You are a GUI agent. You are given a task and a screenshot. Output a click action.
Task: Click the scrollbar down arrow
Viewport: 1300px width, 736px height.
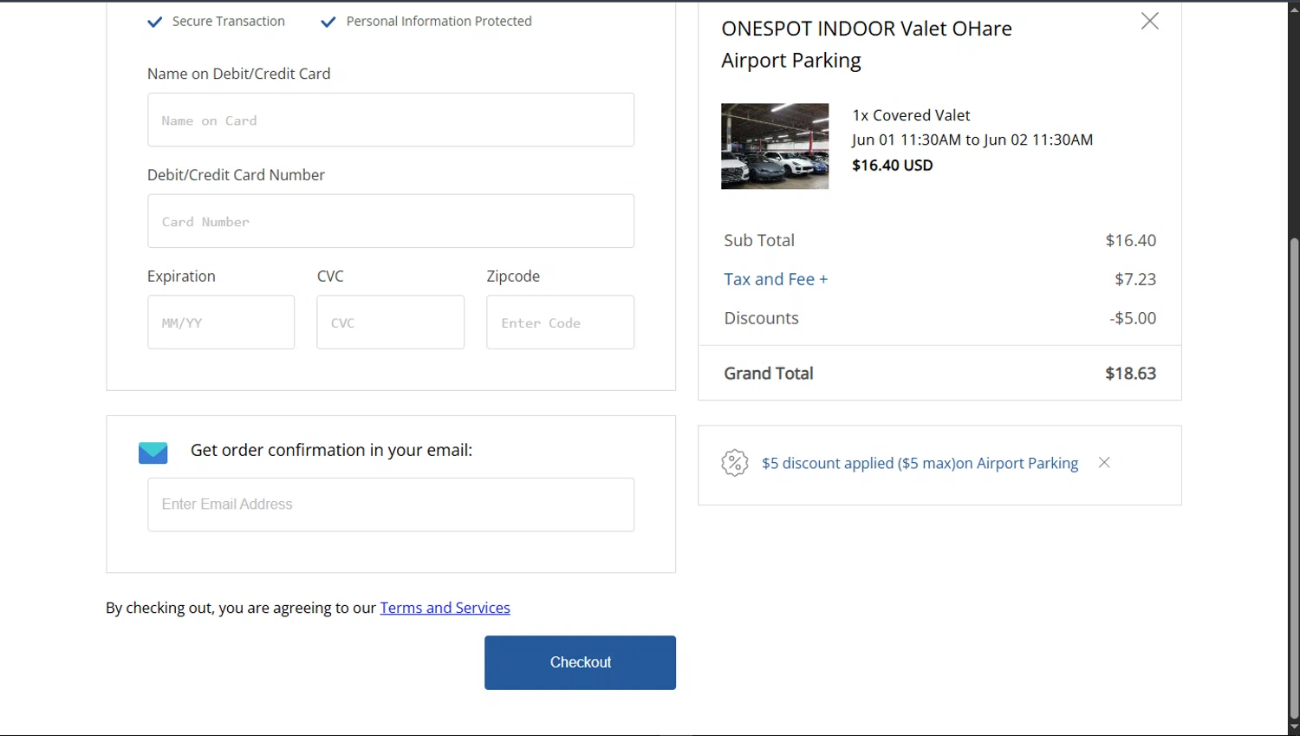[x=1294, y=727]
